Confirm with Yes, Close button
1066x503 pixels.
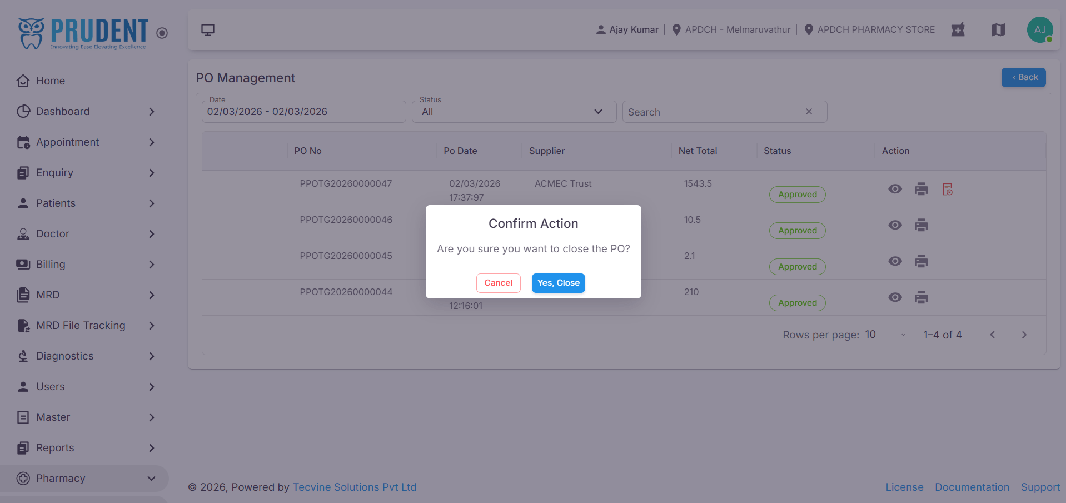[558, 283]
